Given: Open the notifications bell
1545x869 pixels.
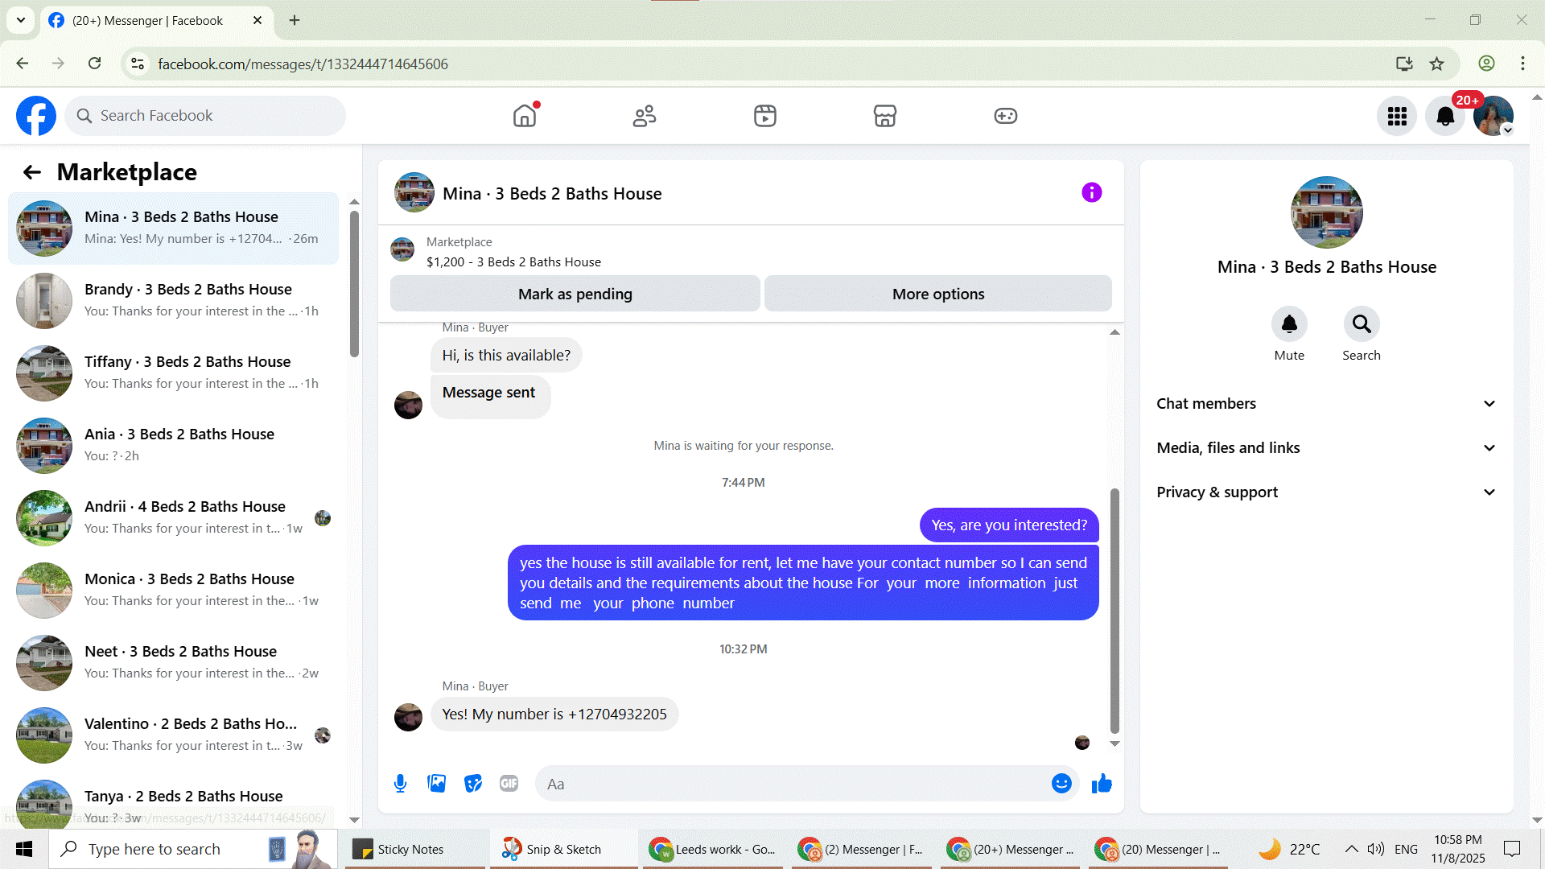Looking at the screenshot, I should pos(1445,116).
